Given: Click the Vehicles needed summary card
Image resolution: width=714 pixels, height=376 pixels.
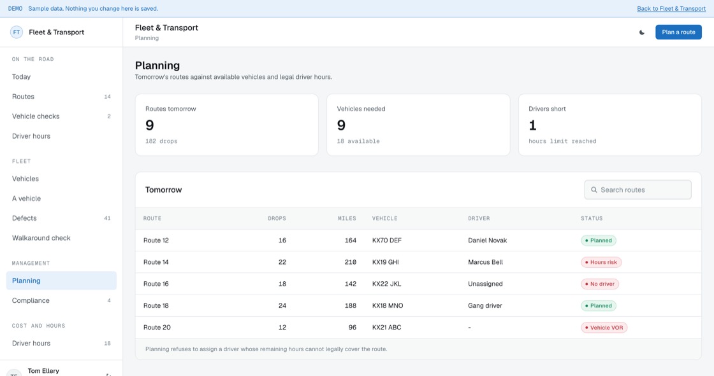Looking at the screenshot, I should click(x=418, y=125).
